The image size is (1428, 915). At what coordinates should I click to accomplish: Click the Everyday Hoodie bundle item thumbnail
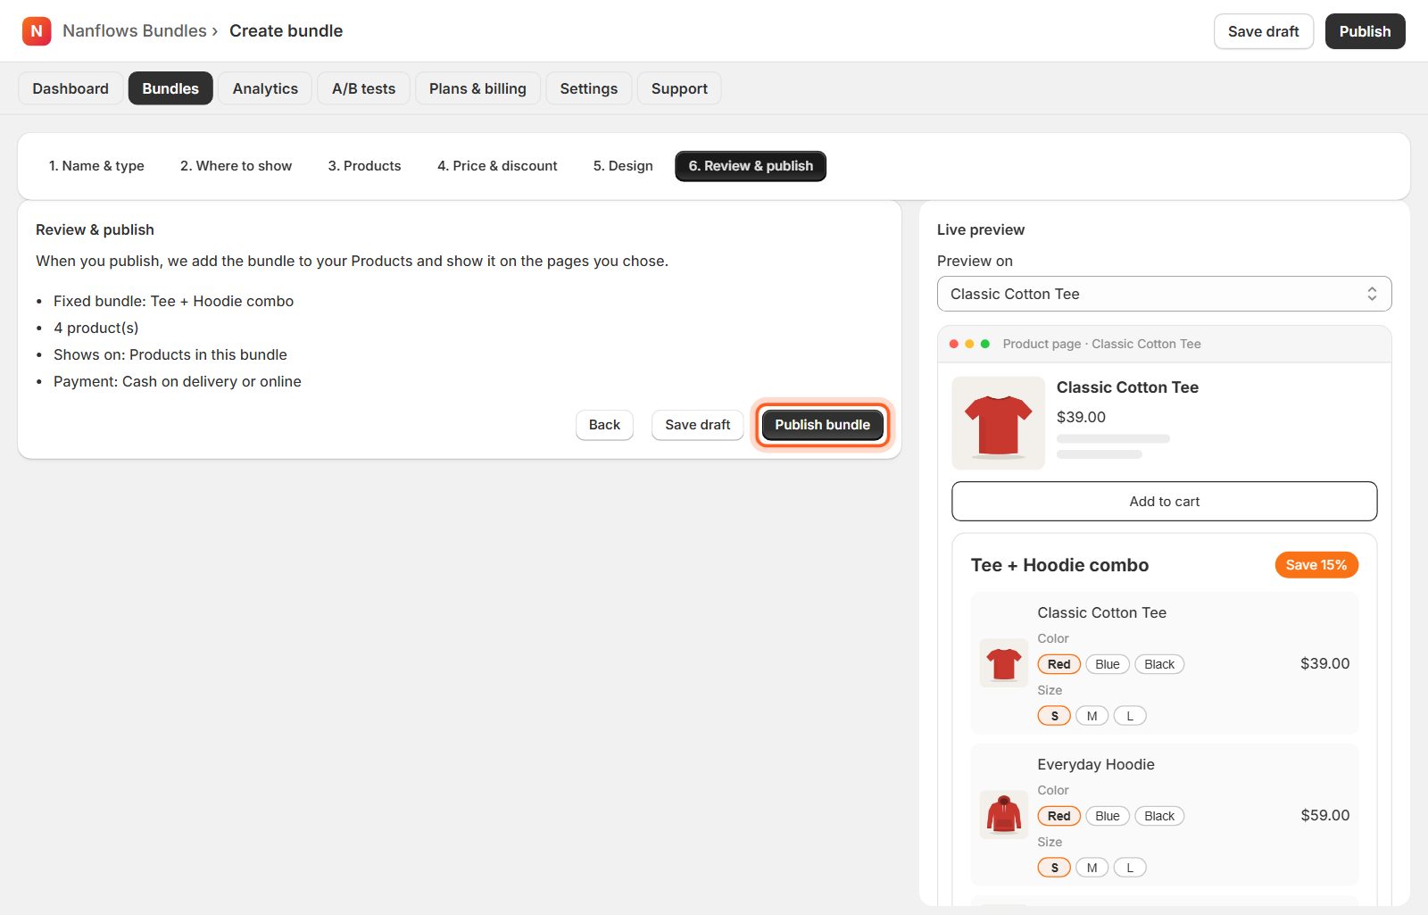[1004, 815]
